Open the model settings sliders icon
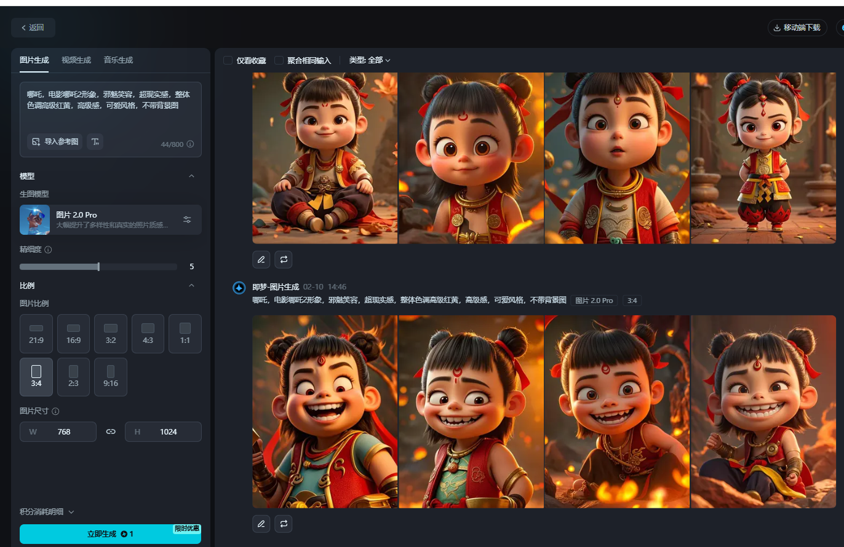This screenshot has width=844, height=547. [x=188, y=219]
